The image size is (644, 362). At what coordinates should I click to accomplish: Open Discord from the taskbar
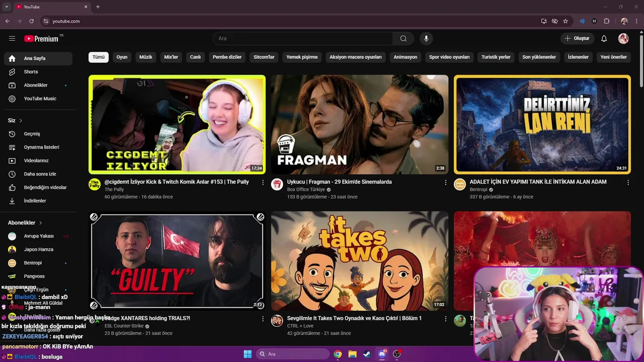point(382,354)
